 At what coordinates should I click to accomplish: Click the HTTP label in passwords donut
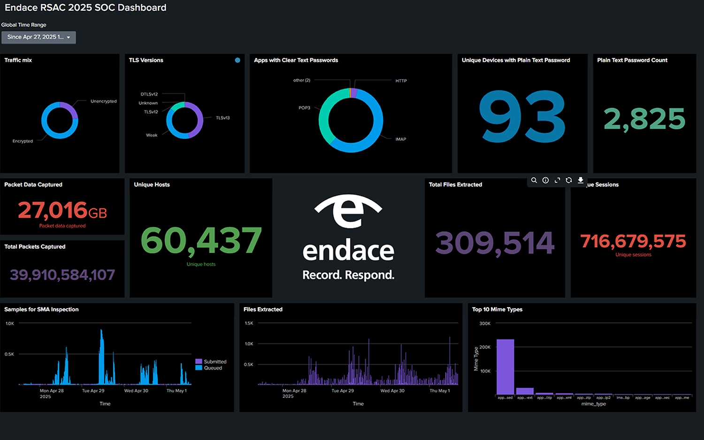coord(401,81)
